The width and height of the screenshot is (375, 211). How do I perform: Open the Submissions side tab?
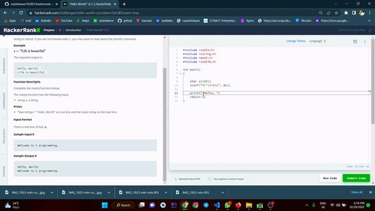pos(4,66)
